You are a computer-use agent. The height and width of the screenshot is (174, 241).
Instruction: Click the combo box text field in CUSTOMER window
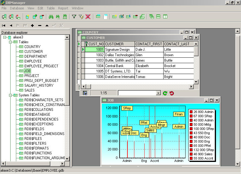pos(137,93)
